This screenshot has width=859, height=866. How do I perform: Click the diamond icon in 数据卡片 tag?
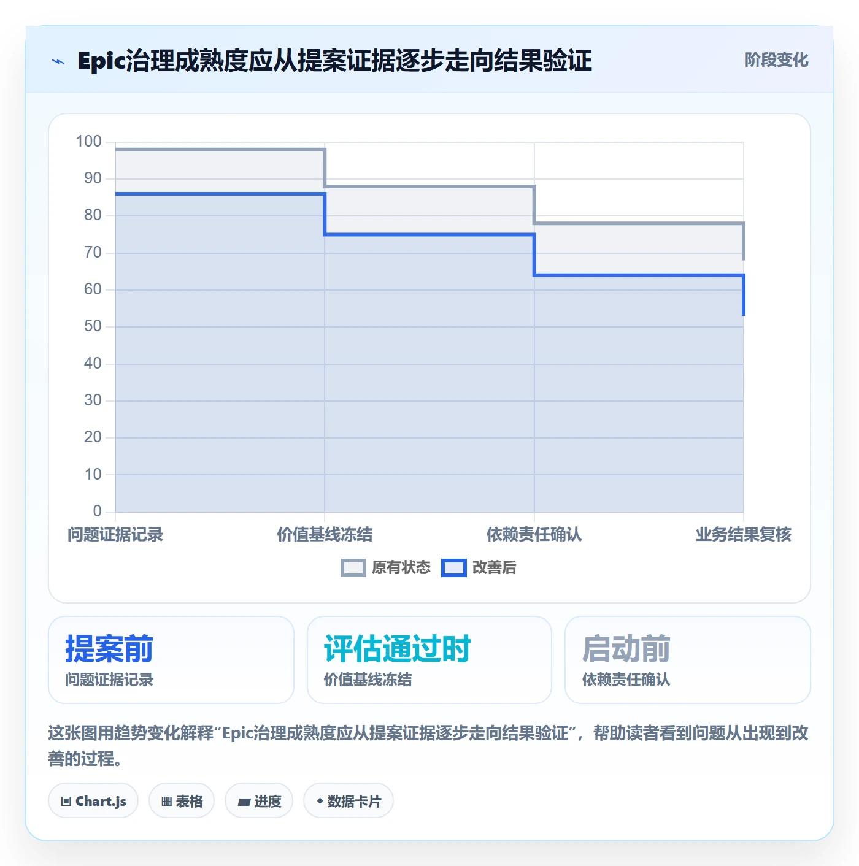tap(320, 801)
